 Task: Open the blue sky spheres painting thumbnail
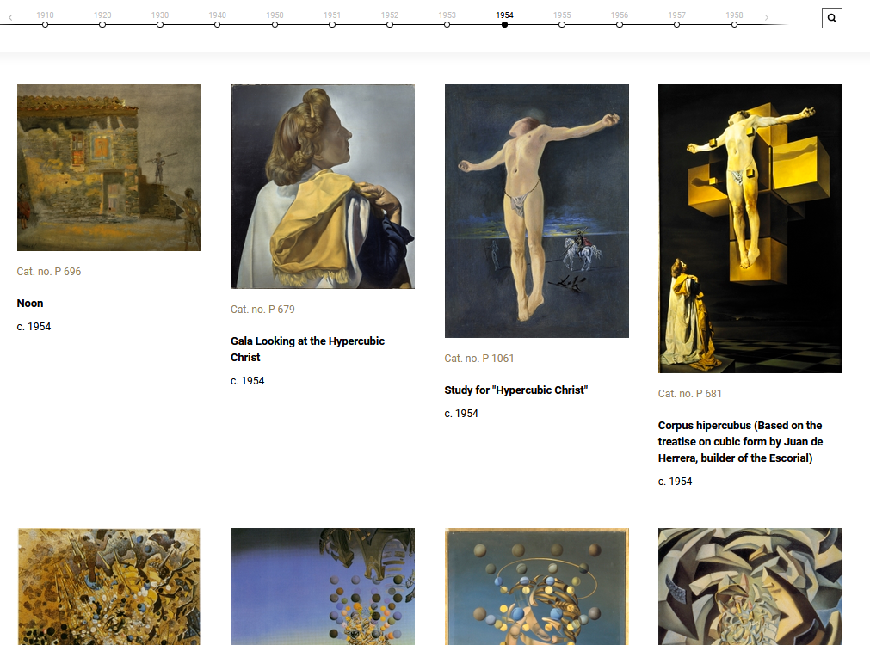[x=323, y=587]
